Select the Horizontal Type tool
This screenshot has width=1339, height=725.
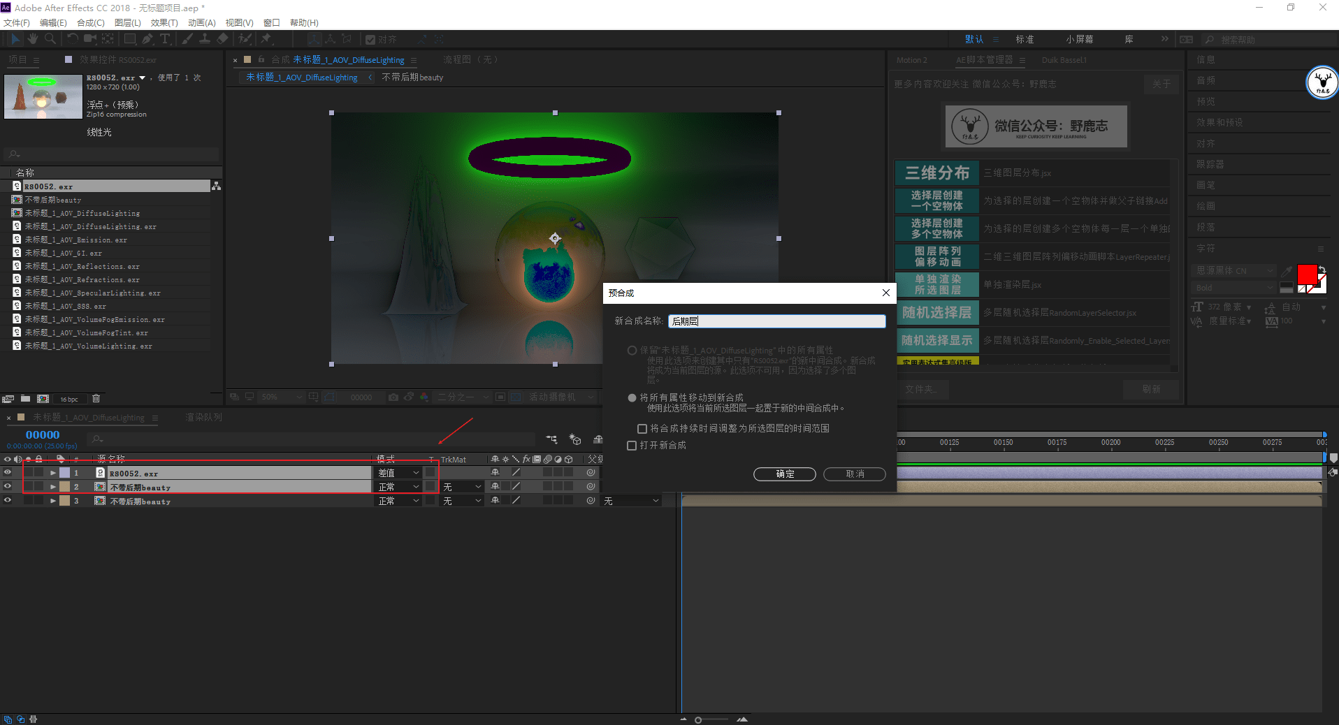pos(165,39)
